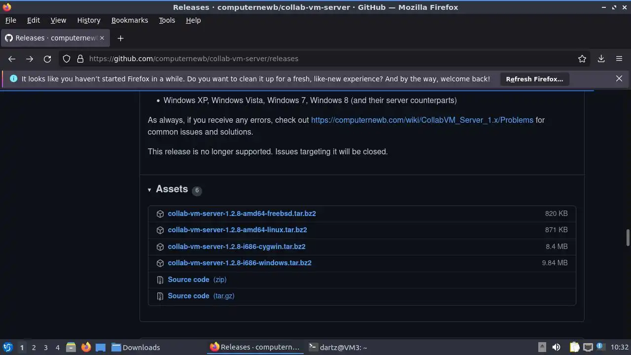Open the Help menu
Viewport: 631px width, 355px height.
[x=193, y=20]
